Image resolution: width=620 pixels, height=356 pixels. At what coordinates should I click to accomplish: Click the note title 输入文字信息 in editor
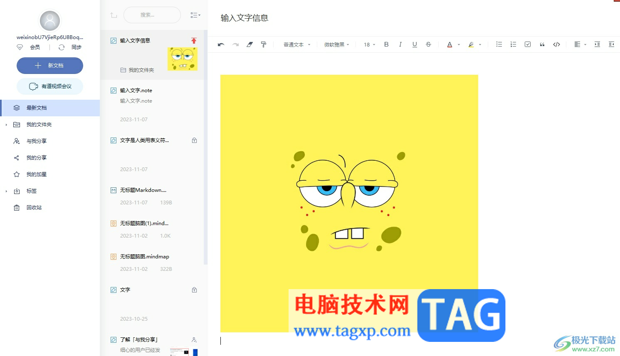tap(245, 18)
